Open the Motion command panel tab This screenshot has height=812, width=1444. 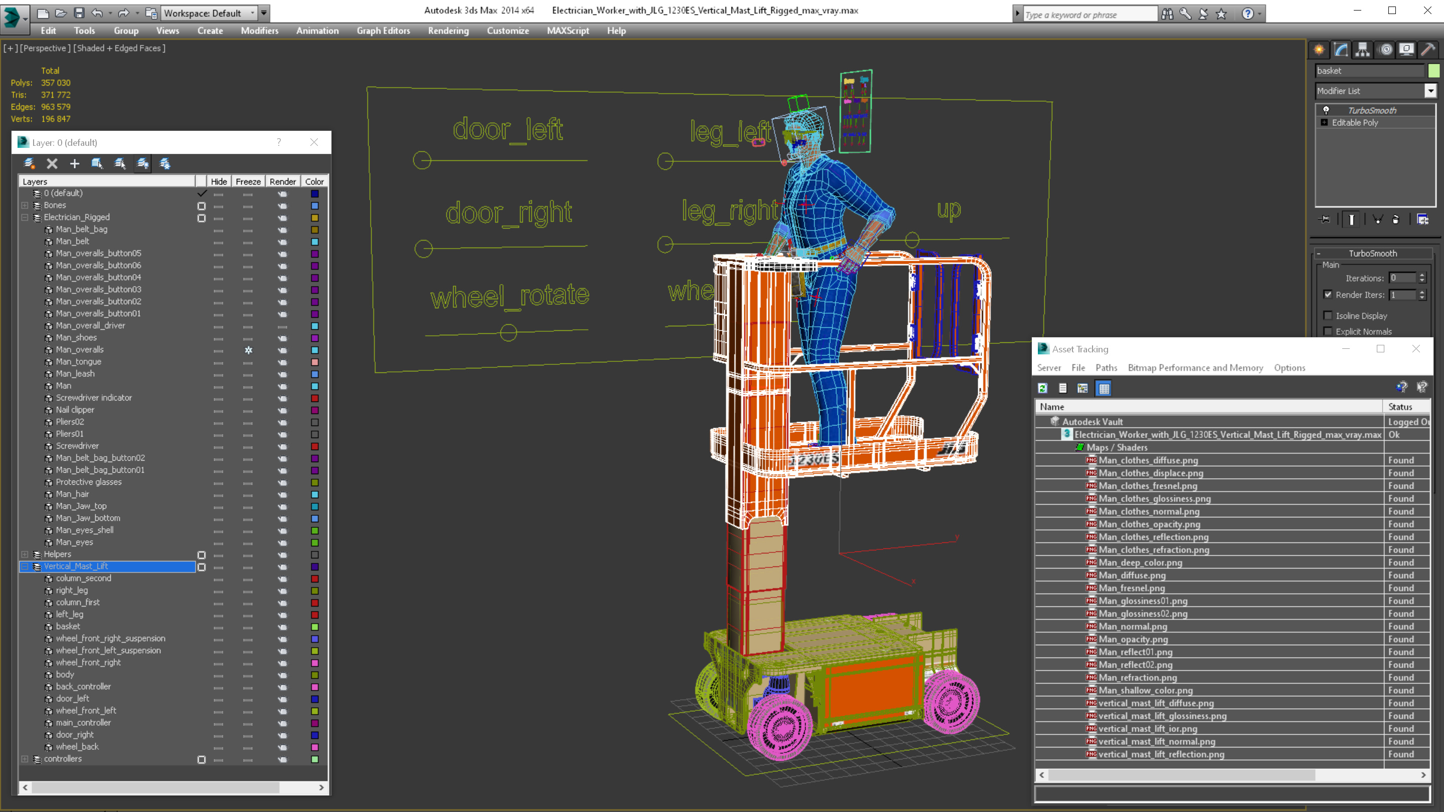click(1385, 50)
